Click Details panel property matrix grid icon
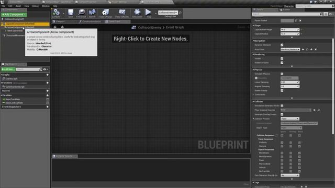Viewport: 335px width, 188px height. 326,14
